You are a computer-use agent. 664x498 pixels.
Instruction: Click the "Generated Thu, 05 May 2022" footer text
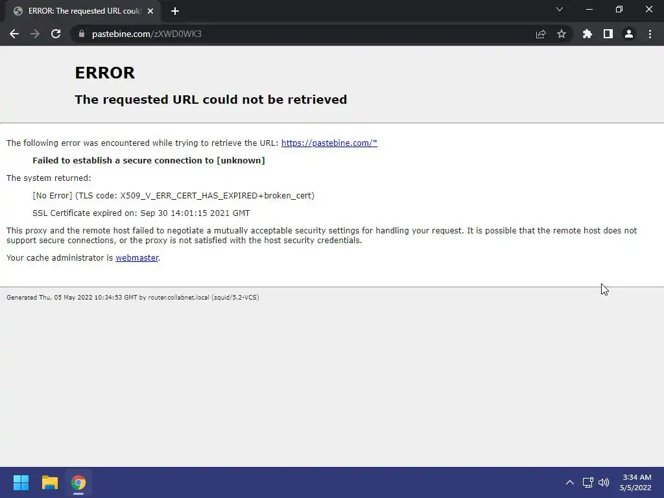[x=132, y=297]
